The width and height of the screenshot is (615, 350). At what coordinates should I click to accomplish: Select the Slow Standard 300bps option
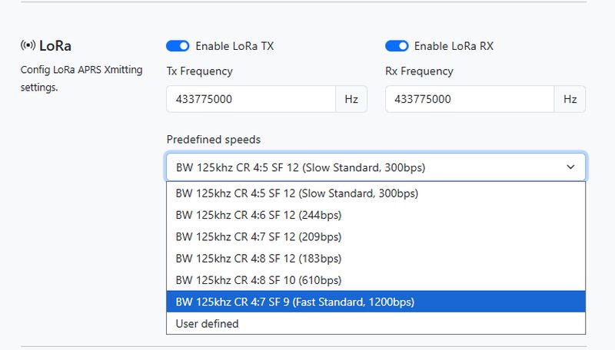click(376, 193)
